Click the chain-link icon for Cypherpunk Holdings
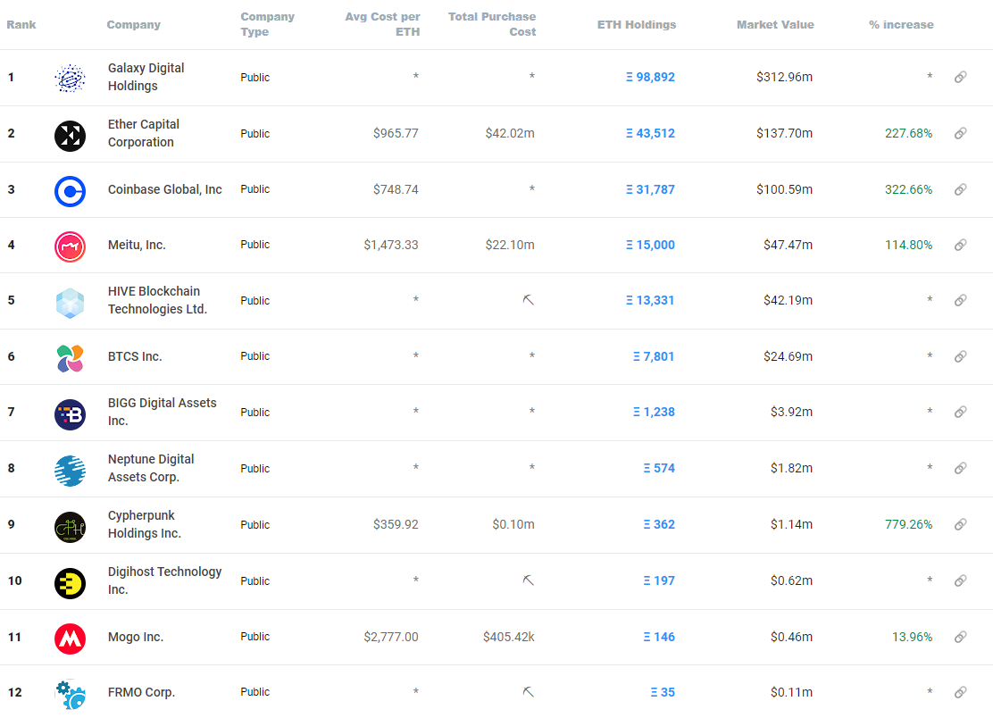 960,524
